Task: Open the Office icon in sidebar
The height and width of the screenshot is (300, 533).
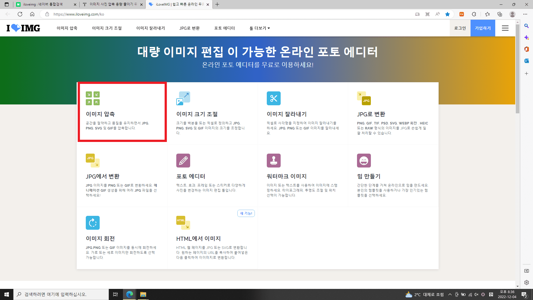Action: coord(526,49)
